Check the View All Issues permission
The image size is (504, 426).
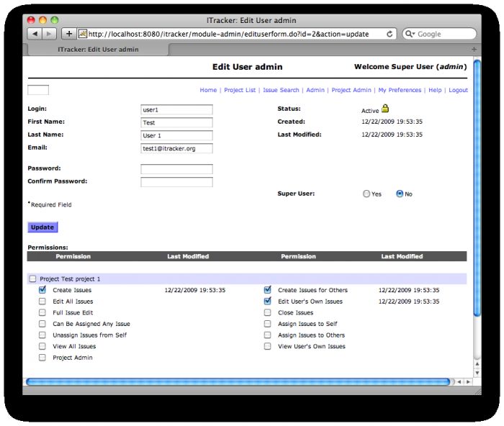[42, 346]
